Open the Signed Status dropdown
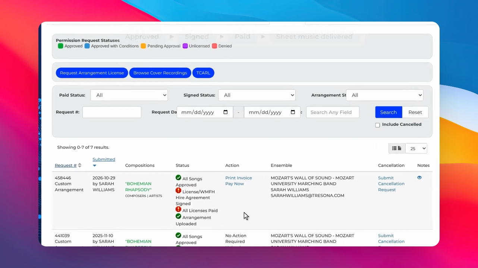Viewport: 478px width, 268px height. coord(257,95)
